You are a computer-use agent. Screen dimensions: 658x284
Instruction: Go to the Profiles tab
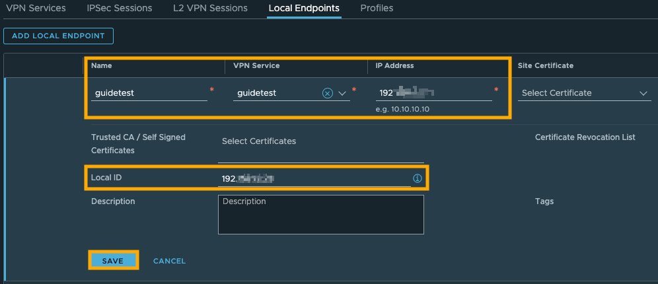click(x=377, y=8)
